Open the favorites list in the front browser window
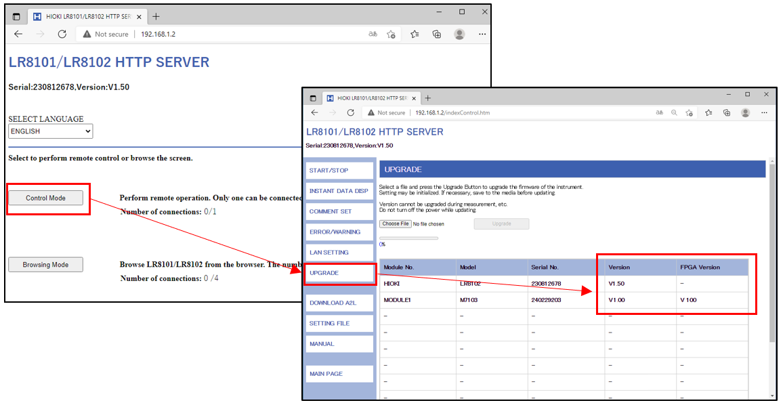783x407 pixels. pos(708,113)
